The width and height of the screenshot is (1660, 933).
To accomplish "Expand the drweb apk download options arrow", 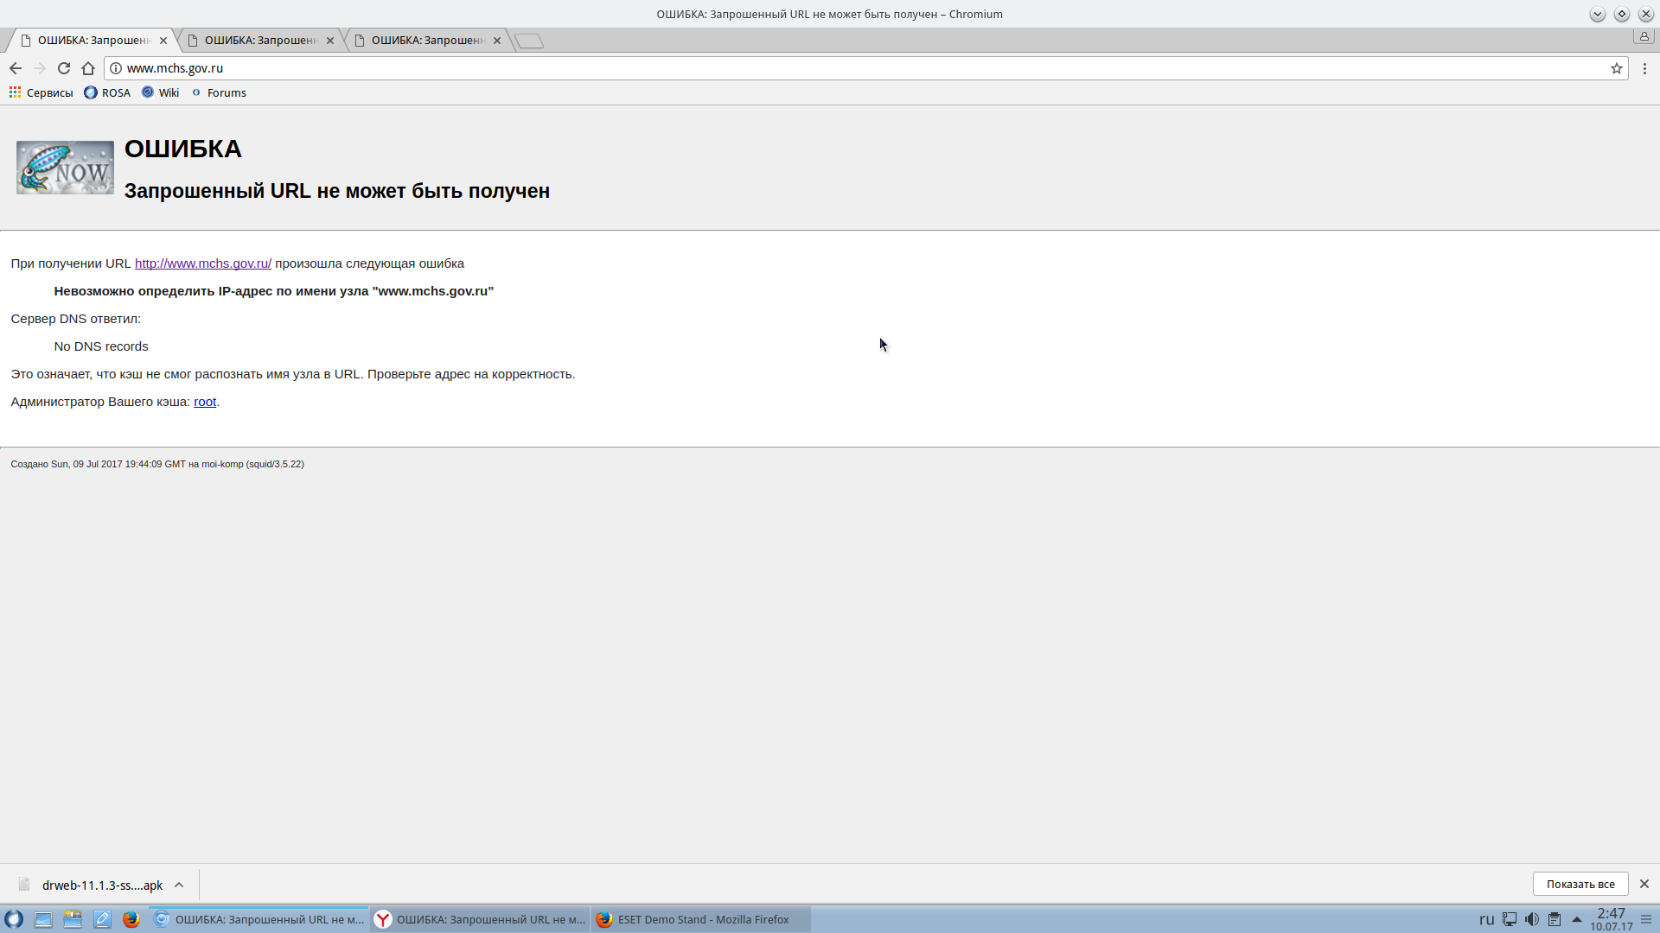I will pyautogui.click(x=179, y=885).
